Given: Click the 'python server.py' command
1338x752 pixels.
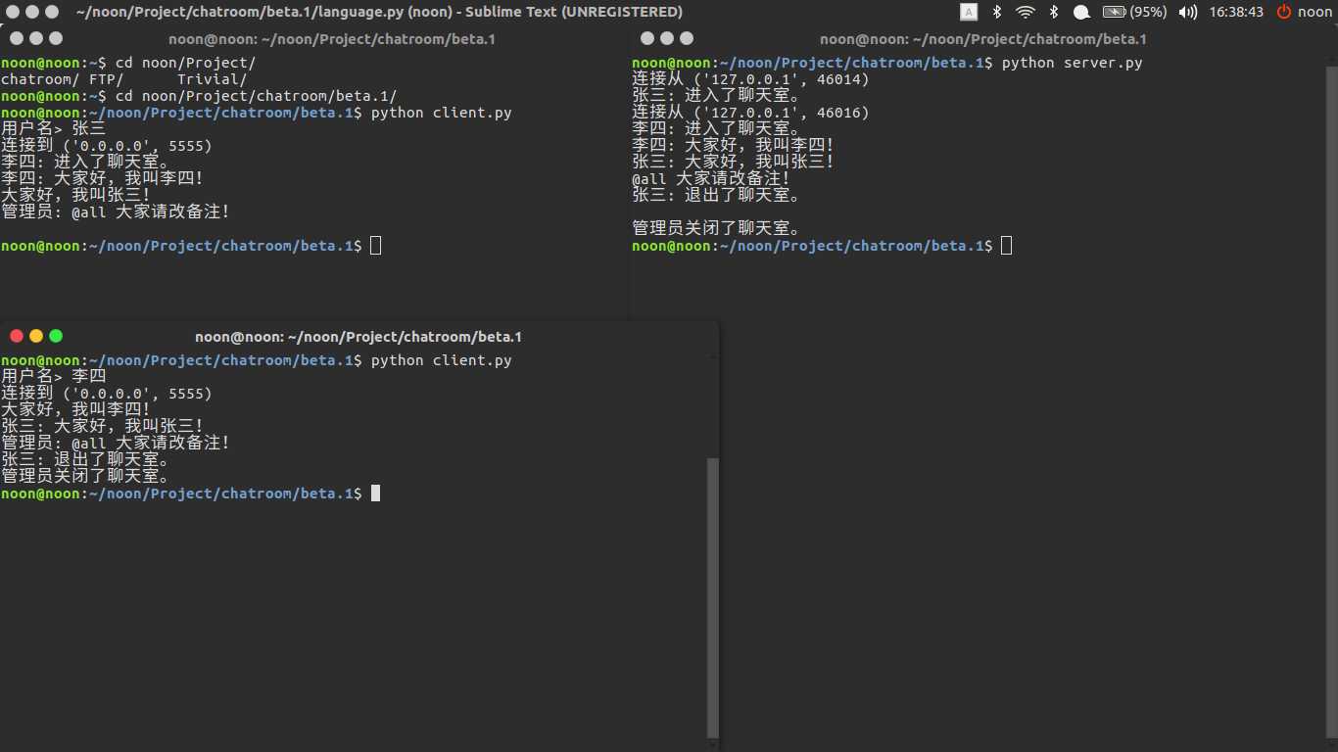Looking at the screenshot, I should [x=1072, y=63].
